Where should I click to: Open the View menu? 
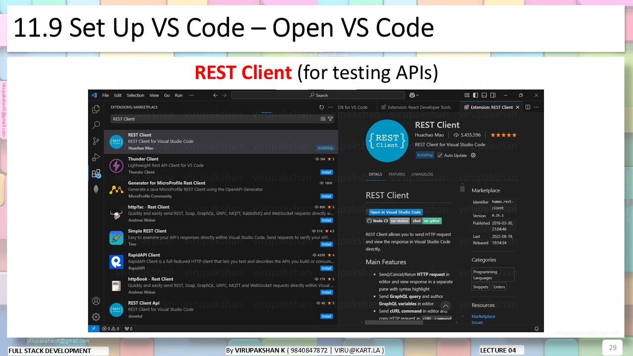(154, 95)
